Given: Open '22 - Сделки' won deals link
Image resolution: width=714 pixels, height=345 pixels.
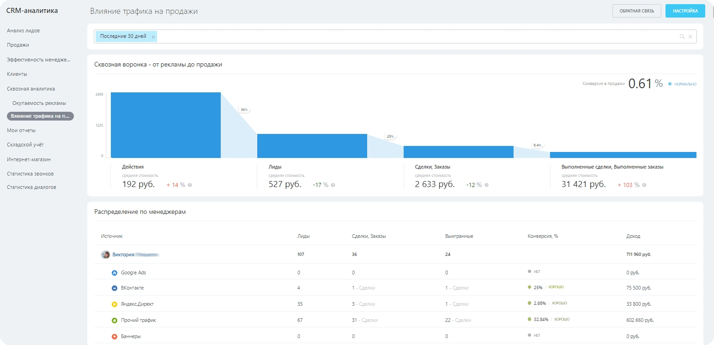Looking at the screenshot, I should point(458,320).
